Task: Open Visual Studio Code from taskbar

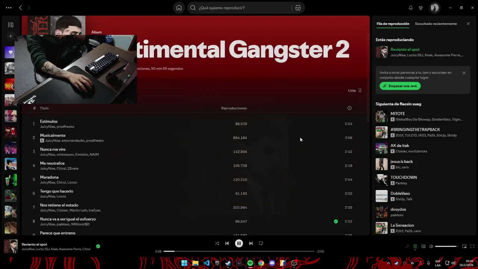Action: tap(206, 263)
